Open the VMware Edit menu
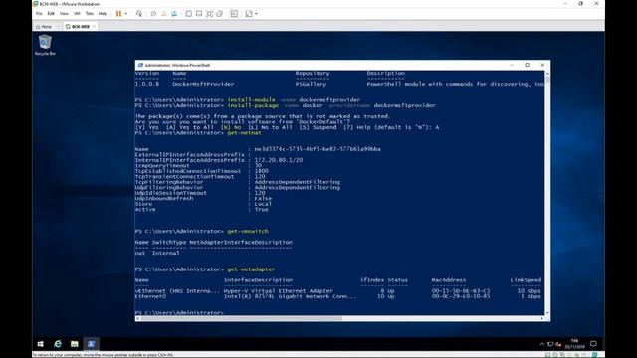 51,13
